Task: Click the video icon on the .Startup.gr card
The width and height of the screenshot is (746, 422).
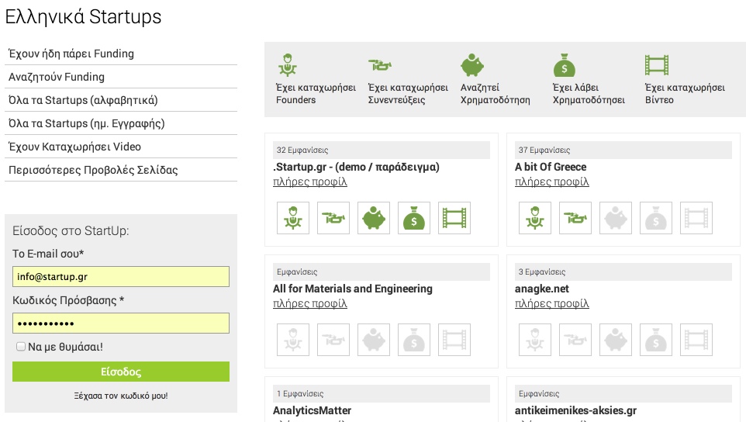Action: pos(454,218)
